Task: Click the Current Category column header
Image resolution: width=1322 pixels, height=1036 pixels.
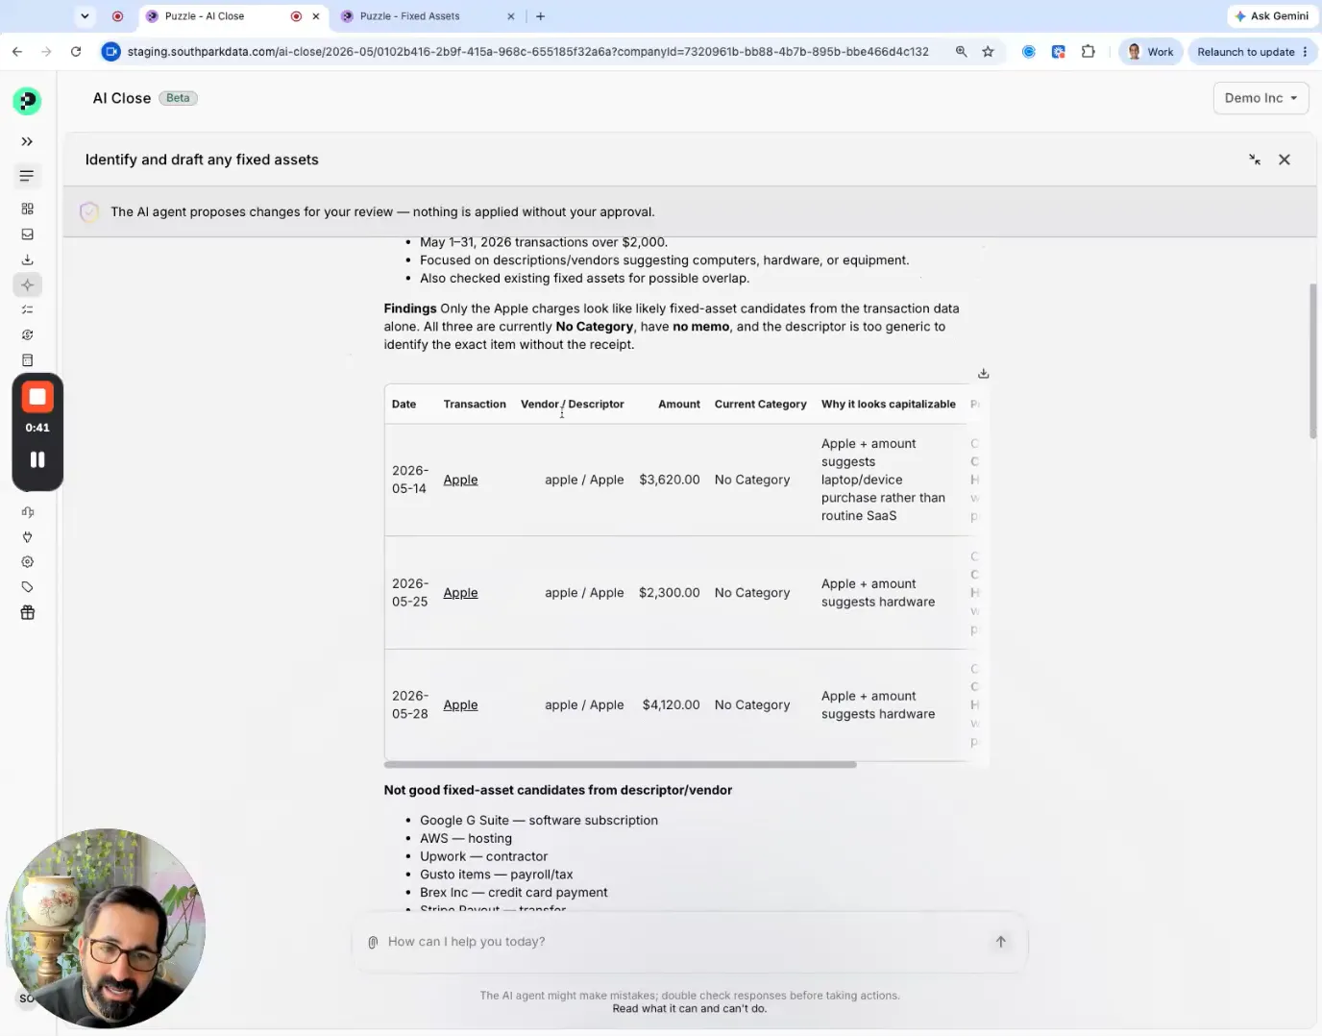Action: click(x=760, y=404)
